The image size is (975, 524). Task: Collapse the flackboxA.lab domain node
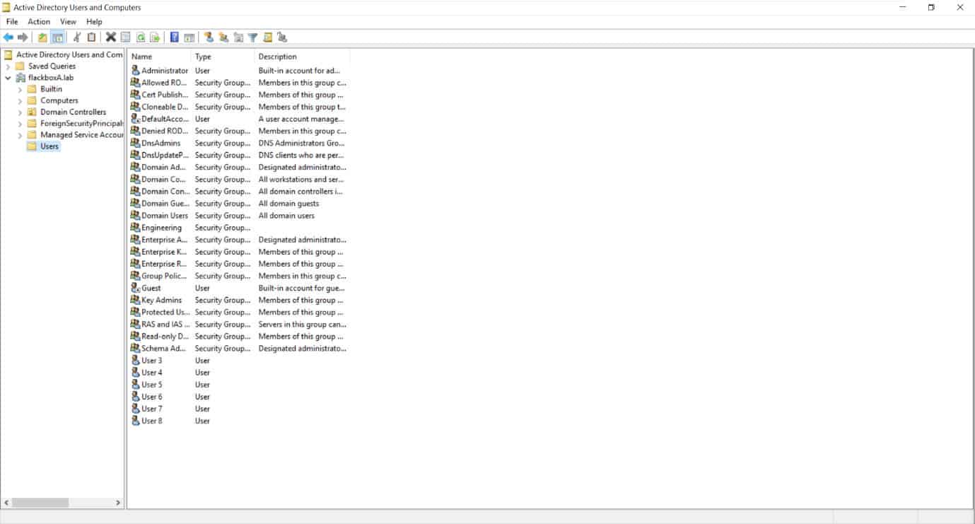8,78
